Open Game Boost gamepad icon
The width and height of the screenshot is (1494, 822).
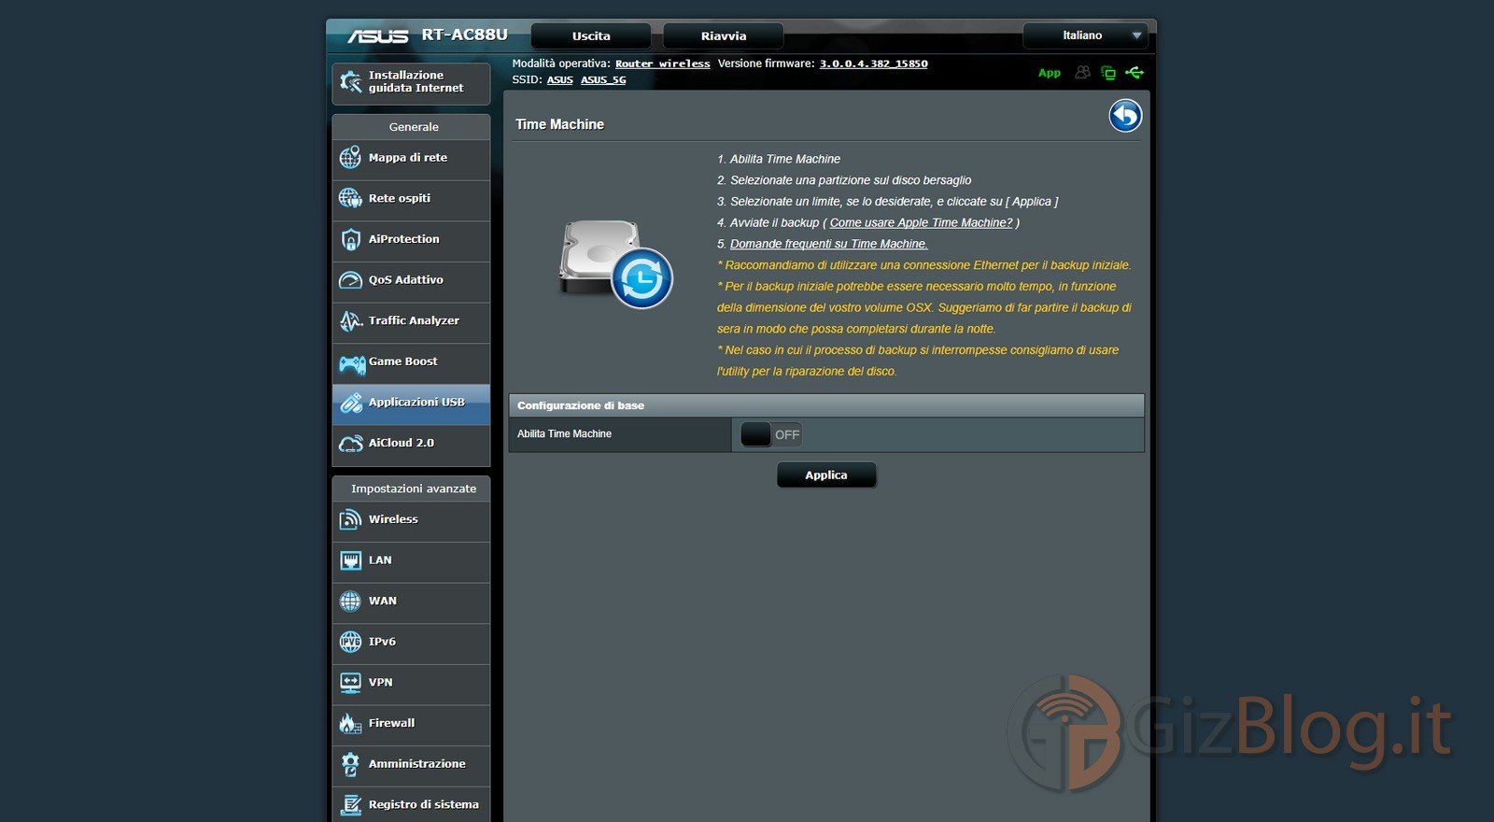(352, 363)
